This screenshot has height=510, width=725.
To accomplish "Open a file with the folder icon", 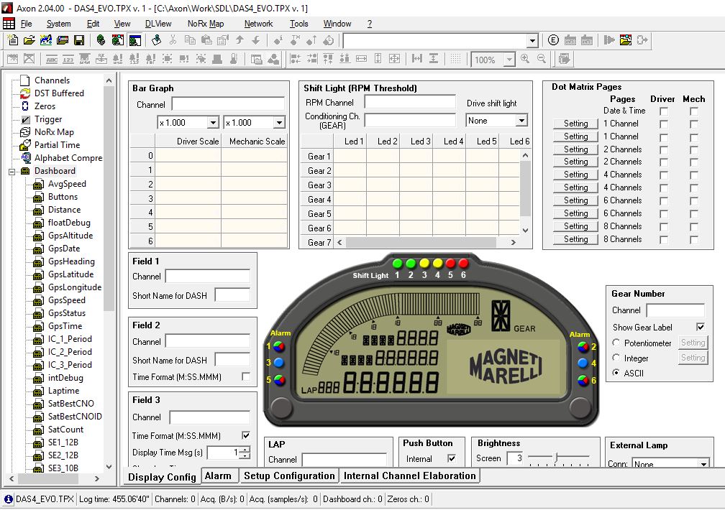I will [29, 40].
